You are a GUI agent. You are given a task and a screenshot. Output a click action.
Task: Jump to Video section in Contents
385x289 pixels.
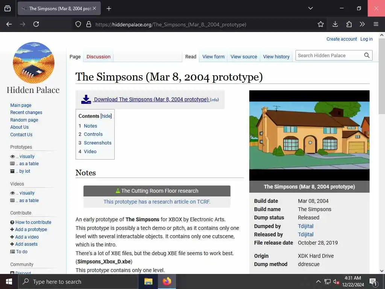(x=90, y=151)
